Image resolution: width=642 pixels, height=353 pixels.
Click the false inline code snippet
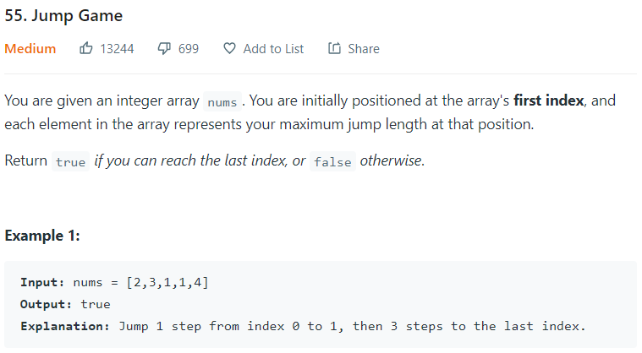[332, 162]
